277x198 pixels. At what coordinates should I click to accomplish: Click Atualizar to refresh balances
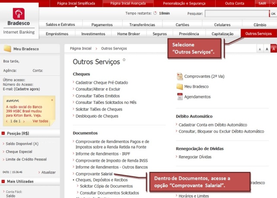point(48,172)
